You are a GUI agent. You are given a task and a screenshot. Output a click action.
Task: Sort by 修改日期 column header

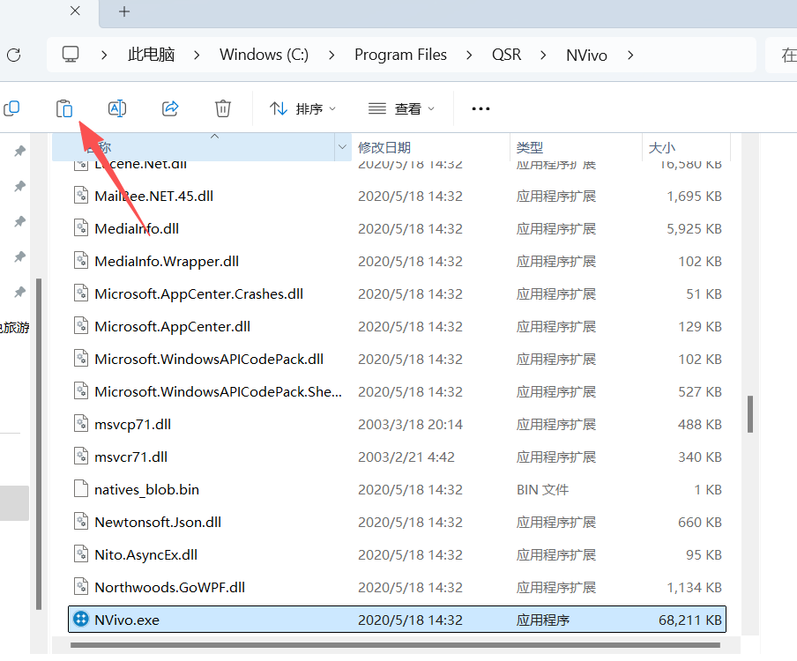click(384, 148)
